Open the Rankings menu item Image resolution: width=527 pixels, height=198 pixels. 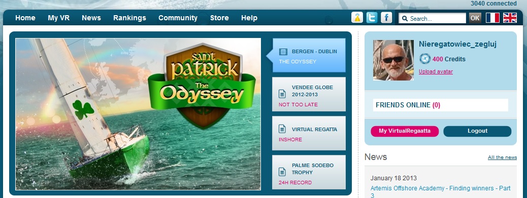129,18
